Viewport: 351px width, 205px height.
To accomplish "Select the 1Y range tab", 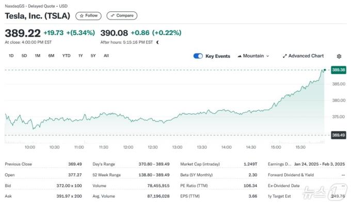I will point(81,56).
